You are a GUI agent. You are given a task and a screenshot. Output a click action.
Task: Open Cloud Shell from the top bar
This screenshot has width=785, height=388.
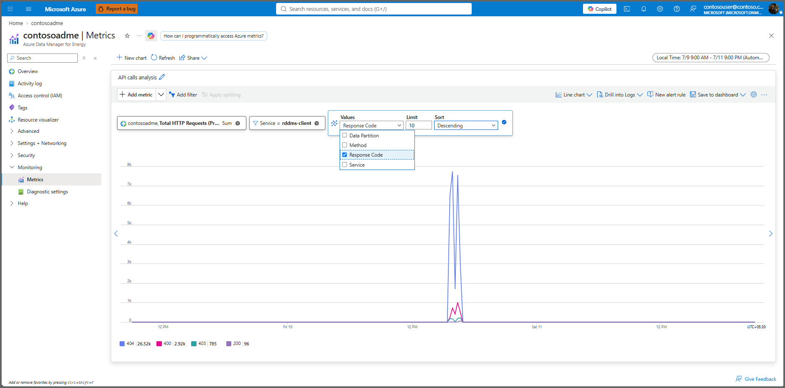coord(627,9)
